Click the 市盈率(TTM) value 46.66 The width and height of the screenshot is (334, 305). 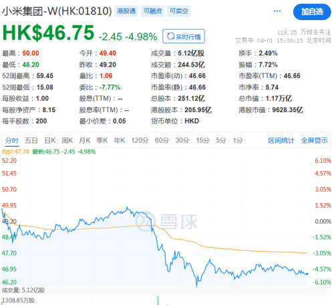(292, 76)
